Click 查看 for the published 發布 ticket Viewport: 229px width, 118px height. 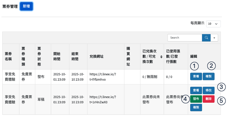196,77
